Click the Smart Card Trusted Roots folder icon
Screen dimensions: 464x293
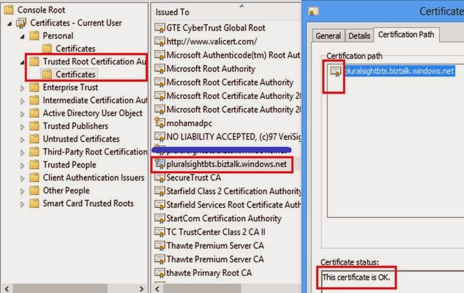coord(34,203)
